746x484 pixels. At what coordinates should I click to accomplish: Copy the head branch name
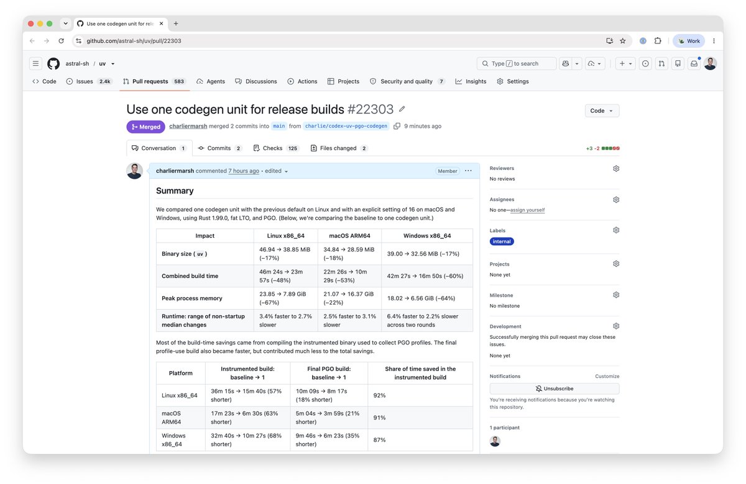coord(397,126)
